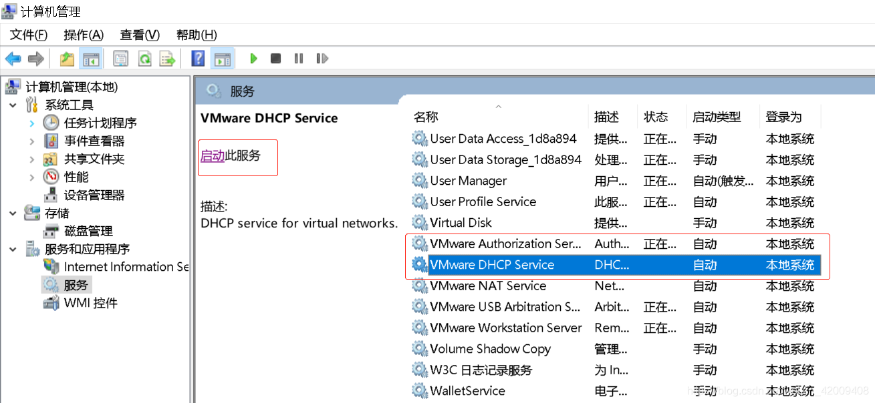Expand the 共享文件夹 node

coord(31,159)
